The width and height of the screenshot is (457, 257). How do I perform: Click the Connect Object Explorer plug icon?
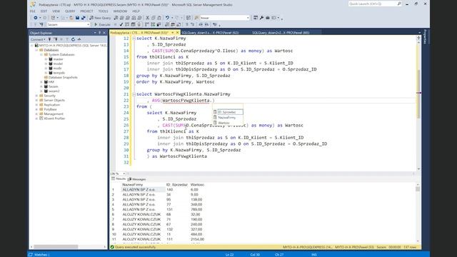pos(49,39)
